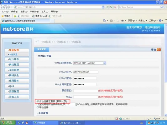This screenshot has width=167, height=125.
Task: Click the Add to Favorites bar icon
Action: click(x=15, y=16)
